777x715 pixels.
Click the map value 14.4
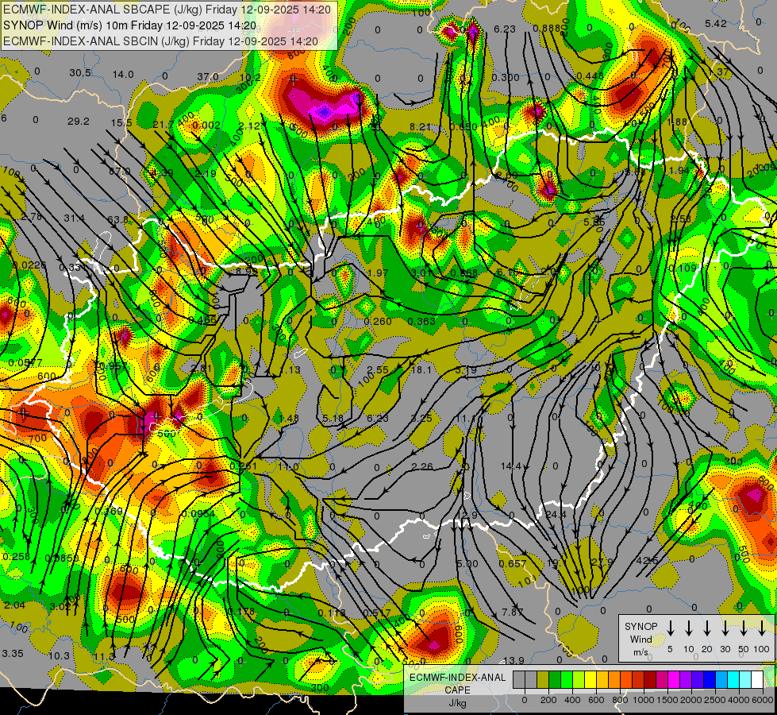click(x=511, y=466)
